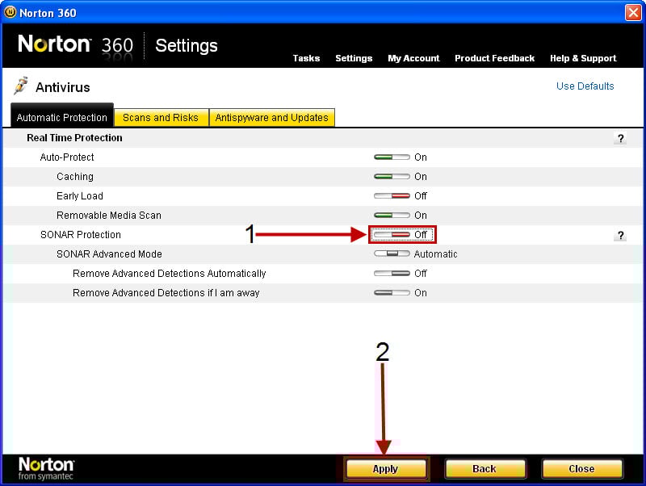Screen dimensions: 646x486
Task: Click the Norton from symantec footer logo
Action: (46, 468)
